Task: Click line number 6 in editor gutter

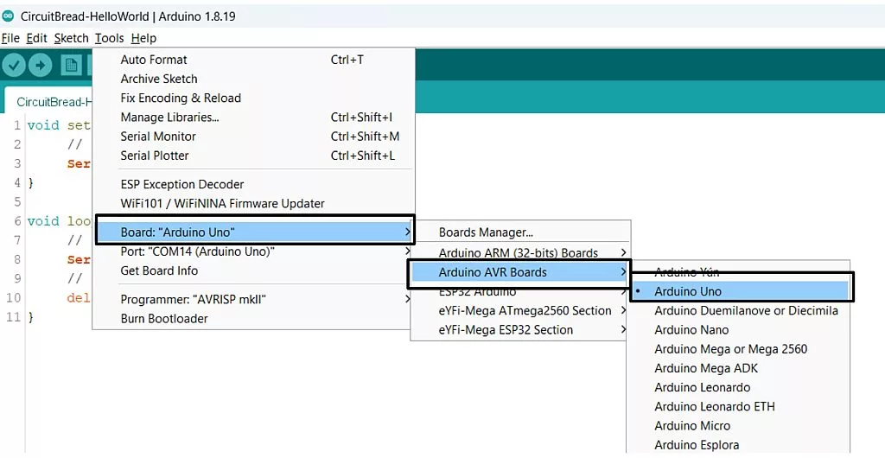Action: pyautogui.click(x=17, y=221)
